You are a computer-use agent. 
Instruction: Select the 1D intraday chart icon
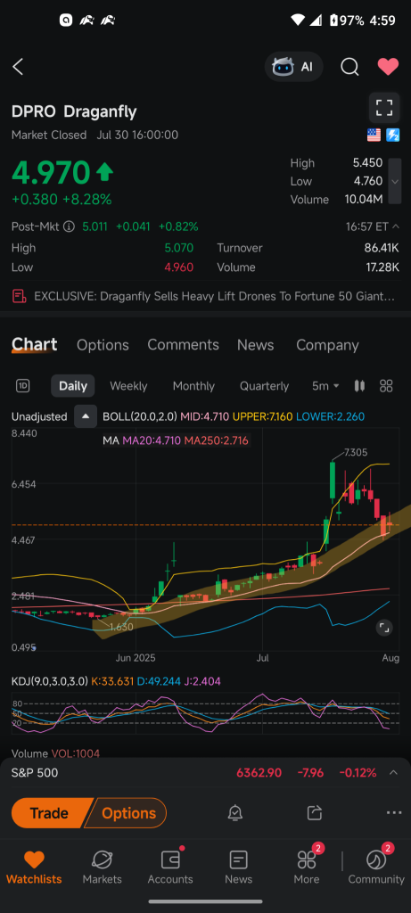(23, 385)
